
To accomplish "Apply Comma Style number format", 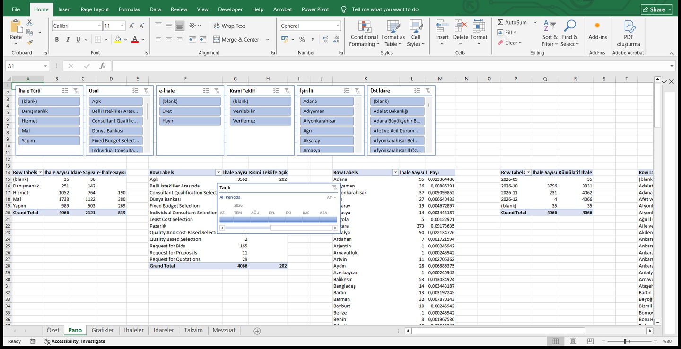I will pyautogui.click(x=314, y=40).
